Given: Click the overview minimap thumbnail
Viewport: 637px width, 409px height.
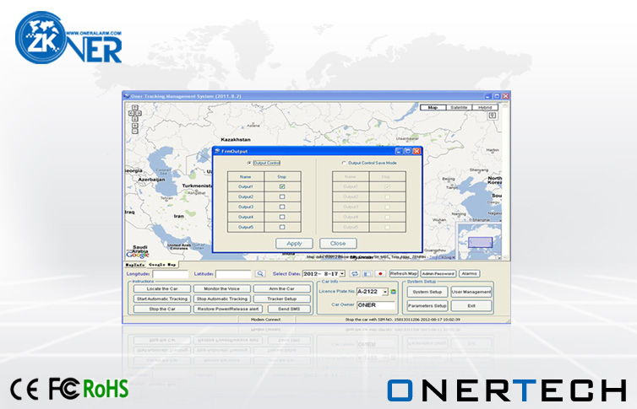Looking at the screenshot, I should tap(480, 242).
